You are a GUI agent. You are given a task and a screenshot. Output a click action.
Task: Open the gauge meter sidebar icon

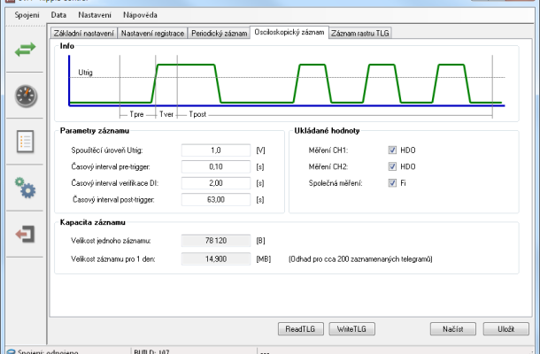(24, 96)
